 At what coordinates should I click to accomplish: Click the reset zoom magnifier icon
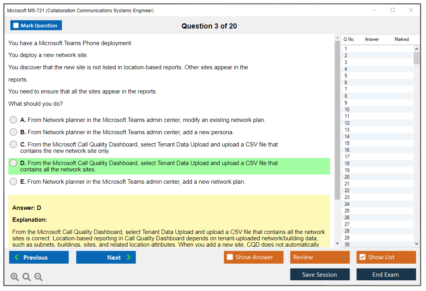[27, 277]
